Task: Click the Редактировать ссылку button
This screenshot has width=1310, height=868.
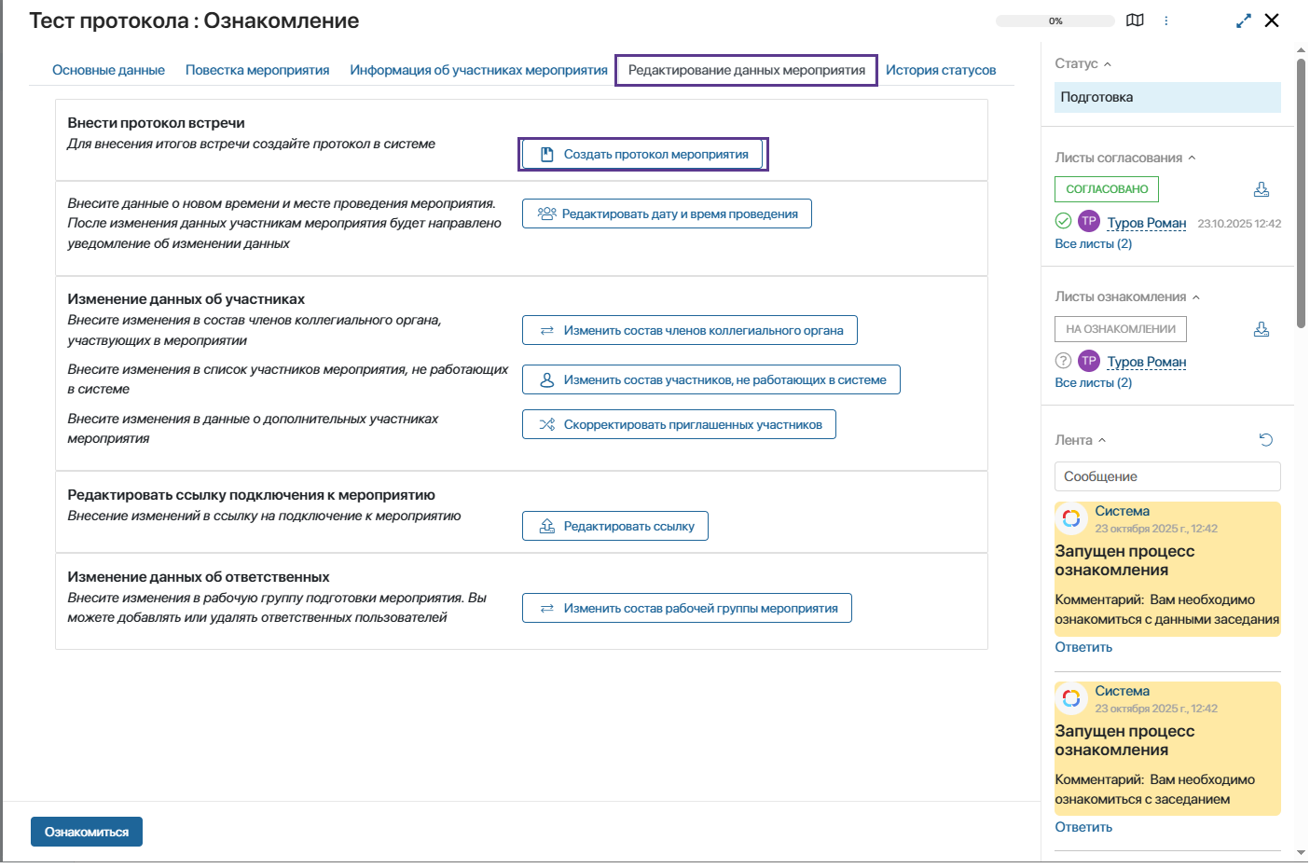Action: pos(615,527)
